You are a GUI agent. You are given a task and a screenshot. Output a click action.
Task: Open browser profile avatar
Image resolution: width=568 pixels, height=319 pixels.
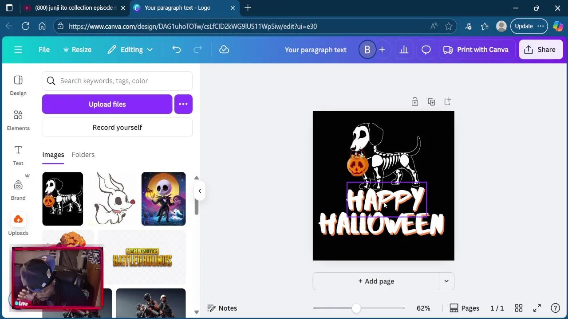pos(501,26)
